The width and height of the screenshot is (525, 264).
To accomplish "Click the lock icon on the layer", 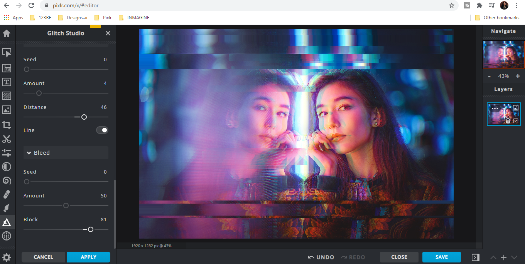I will 508,120.
